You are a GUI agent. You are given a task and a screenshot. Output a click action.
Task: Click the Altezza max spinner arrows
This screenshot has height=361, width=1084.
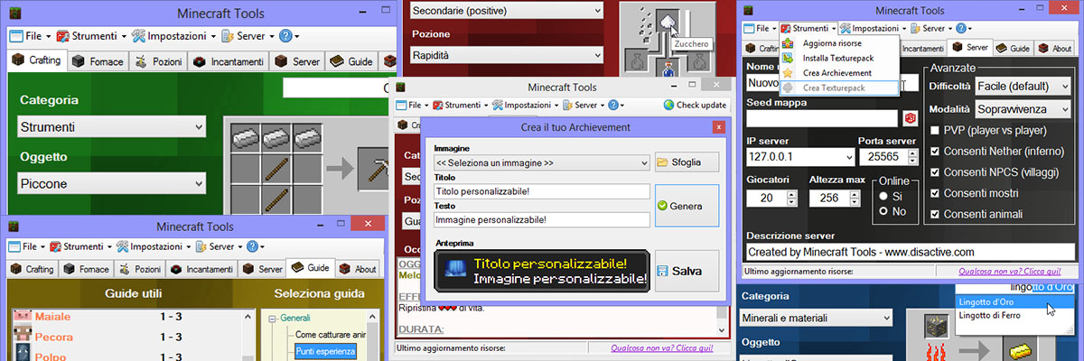pos(855,198)
